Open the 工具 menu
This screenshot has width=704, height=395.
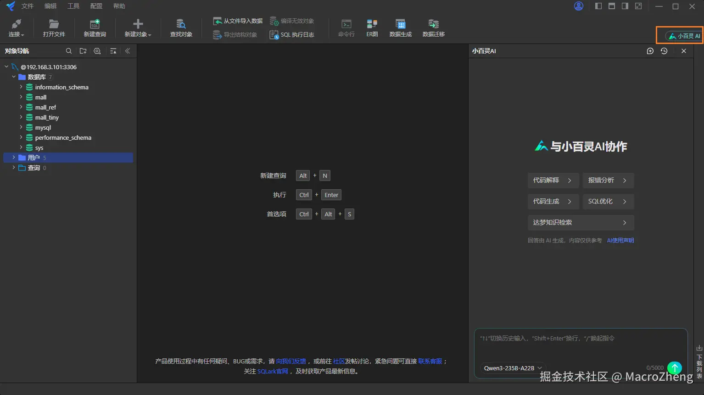click(x=73, y=6)
